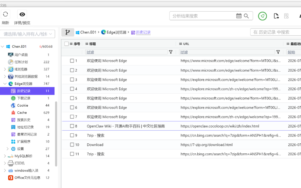Check the checkbox for row 4
The height and width of the screenshot is (188, 301).
tap(72, 89)
